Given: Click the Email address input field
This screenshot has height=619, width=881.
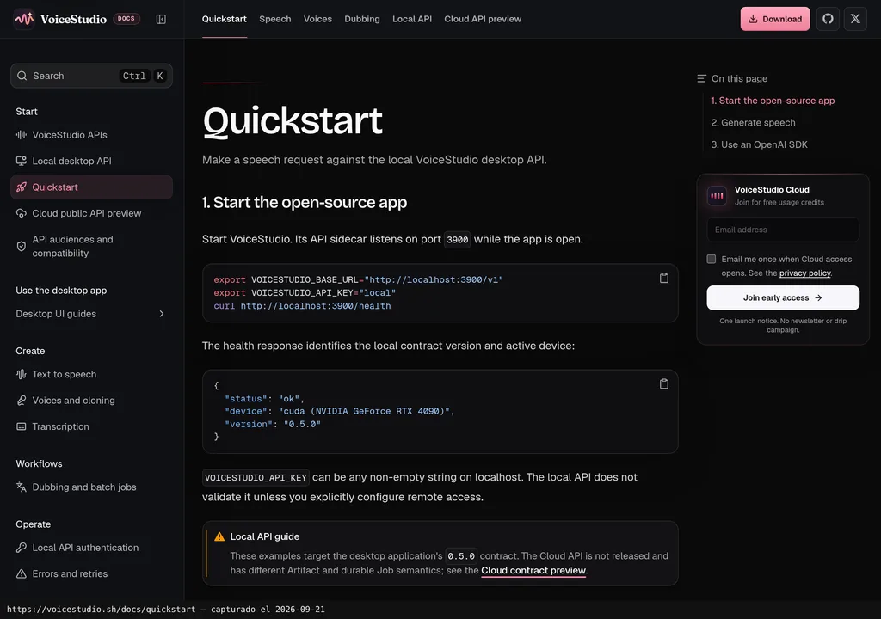Looking at the screenshot, I should [783, 230].
